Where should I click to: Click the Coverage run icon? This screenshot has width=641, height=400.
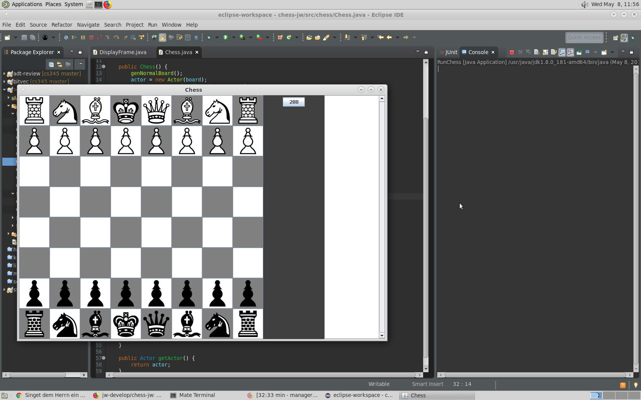(242, 37)
